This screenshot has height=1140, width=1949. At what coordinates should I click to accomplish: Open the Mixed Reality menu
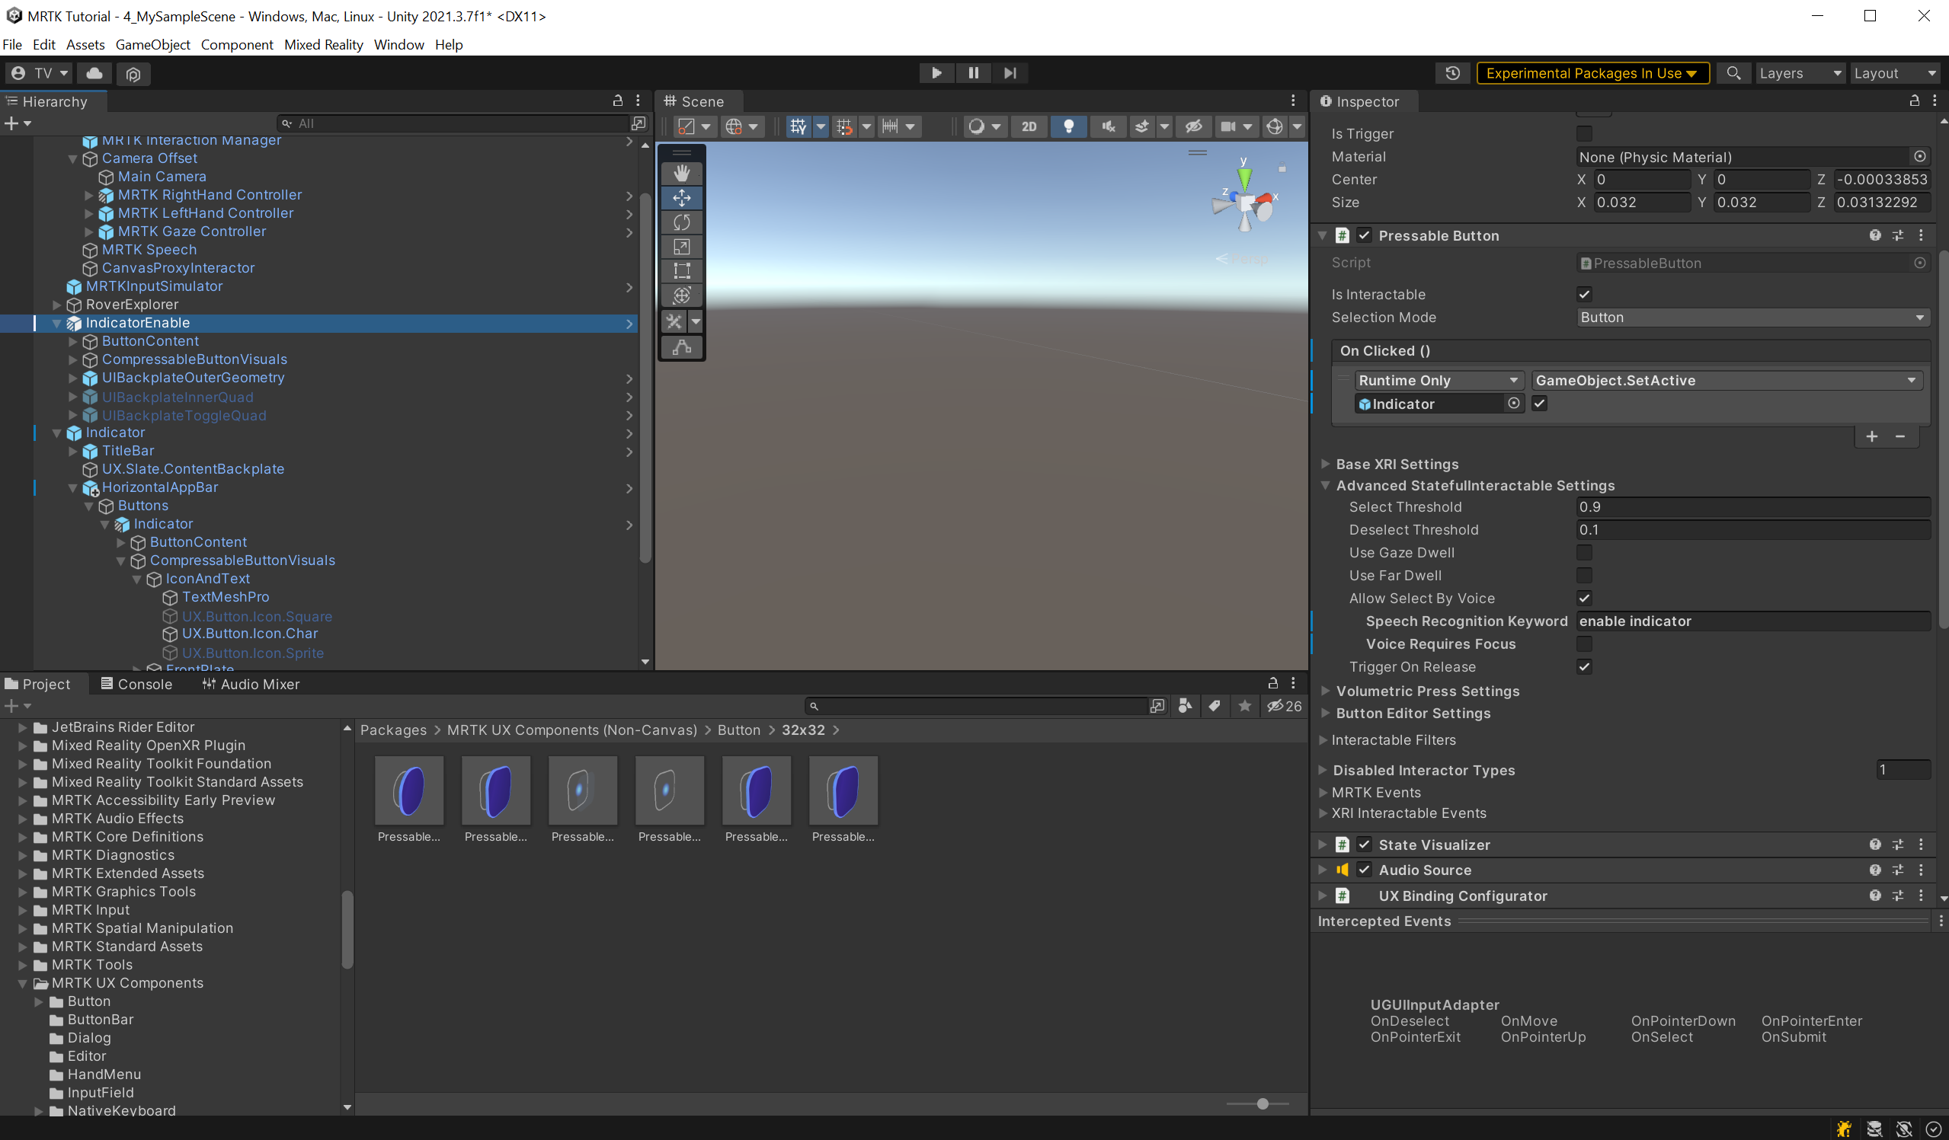323,44
